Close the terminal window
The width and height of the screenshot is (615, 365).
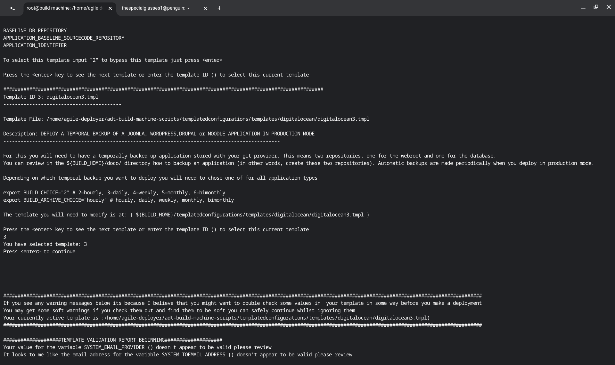(x=609, y=7)
